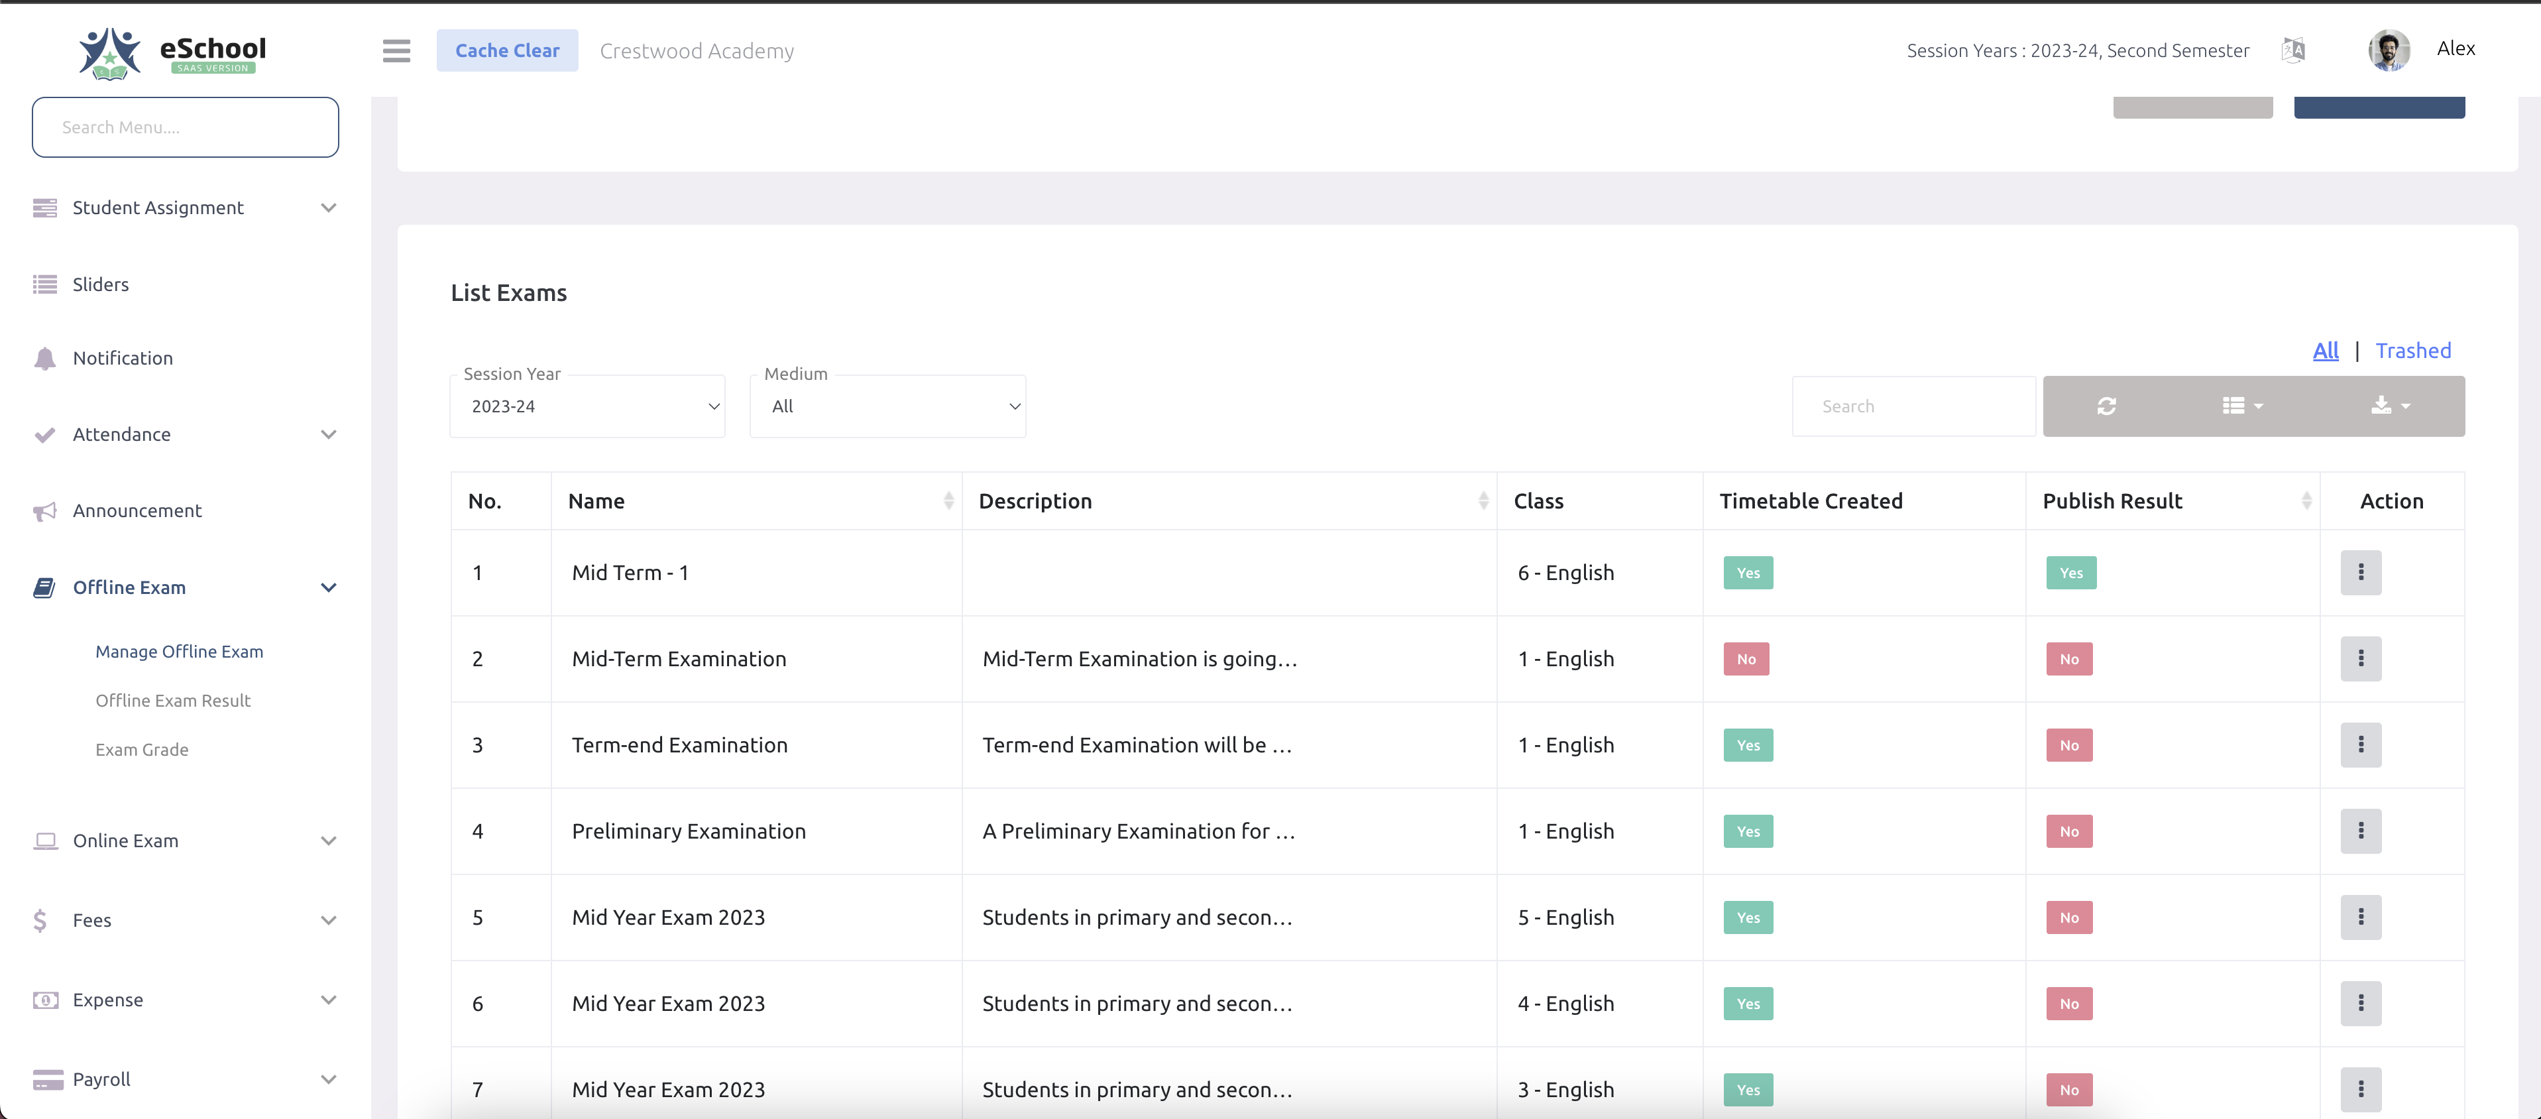Open the Offline Exam section icon
The width and height of the screenshot is (2541, 1119).
(45, 587)
